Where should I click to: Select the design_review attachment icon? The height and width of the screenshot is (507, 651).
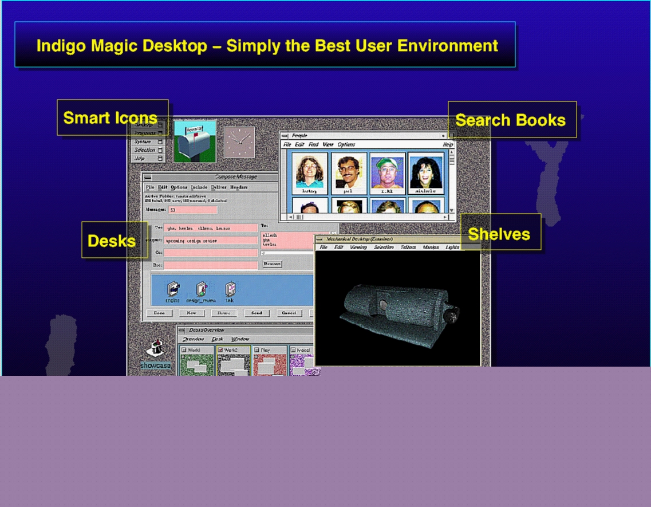tap(201, 292)
